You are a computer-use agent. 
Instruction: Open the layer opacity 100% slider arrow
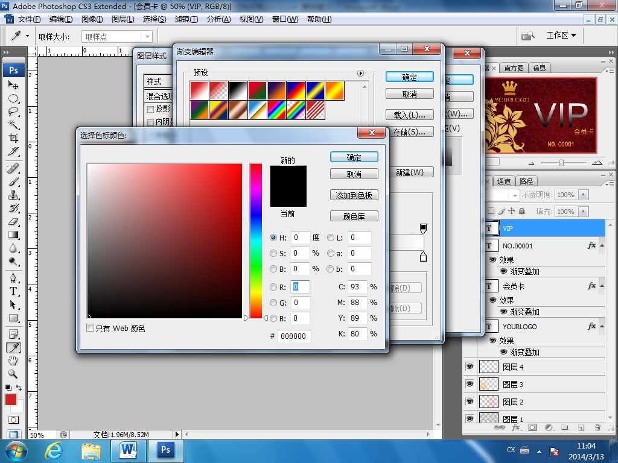pyautogui.click(x=584, y=195)
